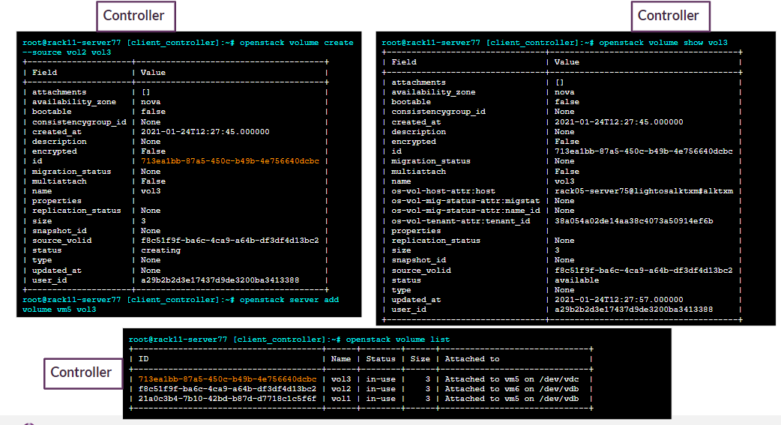781x425 pixels.
Task: Select the tenant ID value '38a054a02de14aa38c4073a50914ef6b'
Action: click(x=633, y=220)
